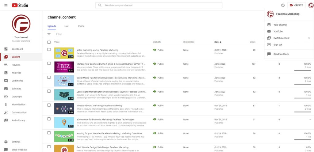The height and width of the screenshot is (152, 314).
Task: Click the sidebar Send feedback icon
Action: click(6, 150)
